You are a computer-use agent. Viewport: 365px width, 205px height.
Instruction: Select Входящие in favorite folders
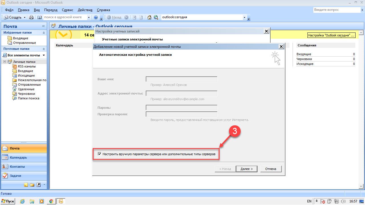point(21,38)
